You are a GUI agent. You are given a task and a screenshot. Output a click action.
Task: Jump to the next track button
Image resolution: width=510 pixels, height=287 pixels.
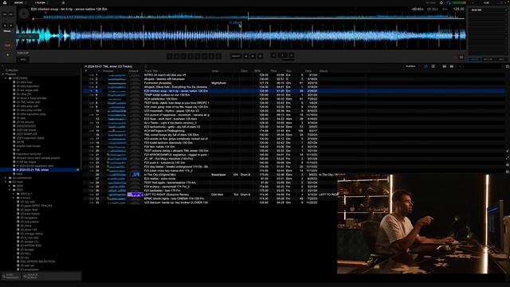point(11,14)
